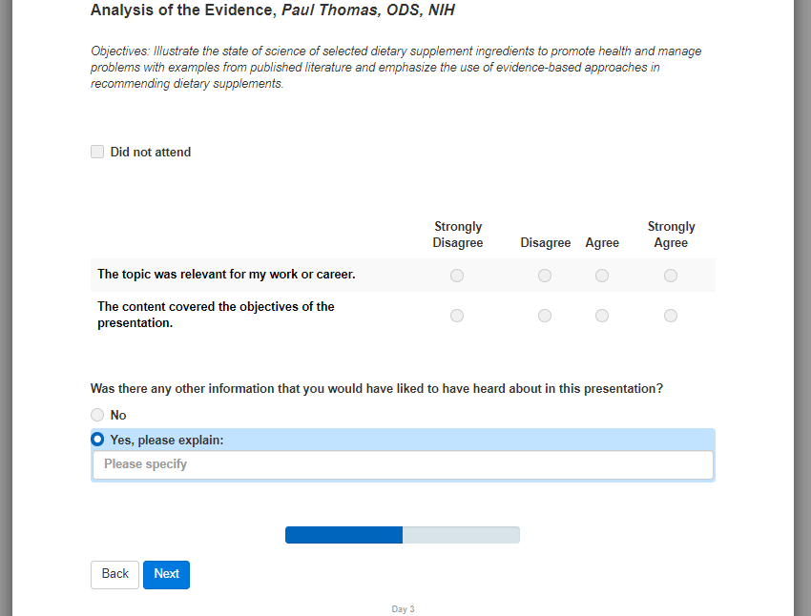Select the 'No' radio option
Viewport: 811px width, 616px height.
(x=97, y=415)
